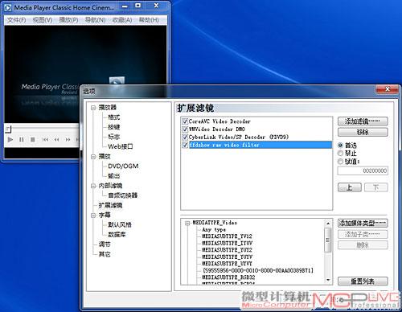Click the 上 move-up button
Screen dimensions: 402x312
[x=350, y=187]
